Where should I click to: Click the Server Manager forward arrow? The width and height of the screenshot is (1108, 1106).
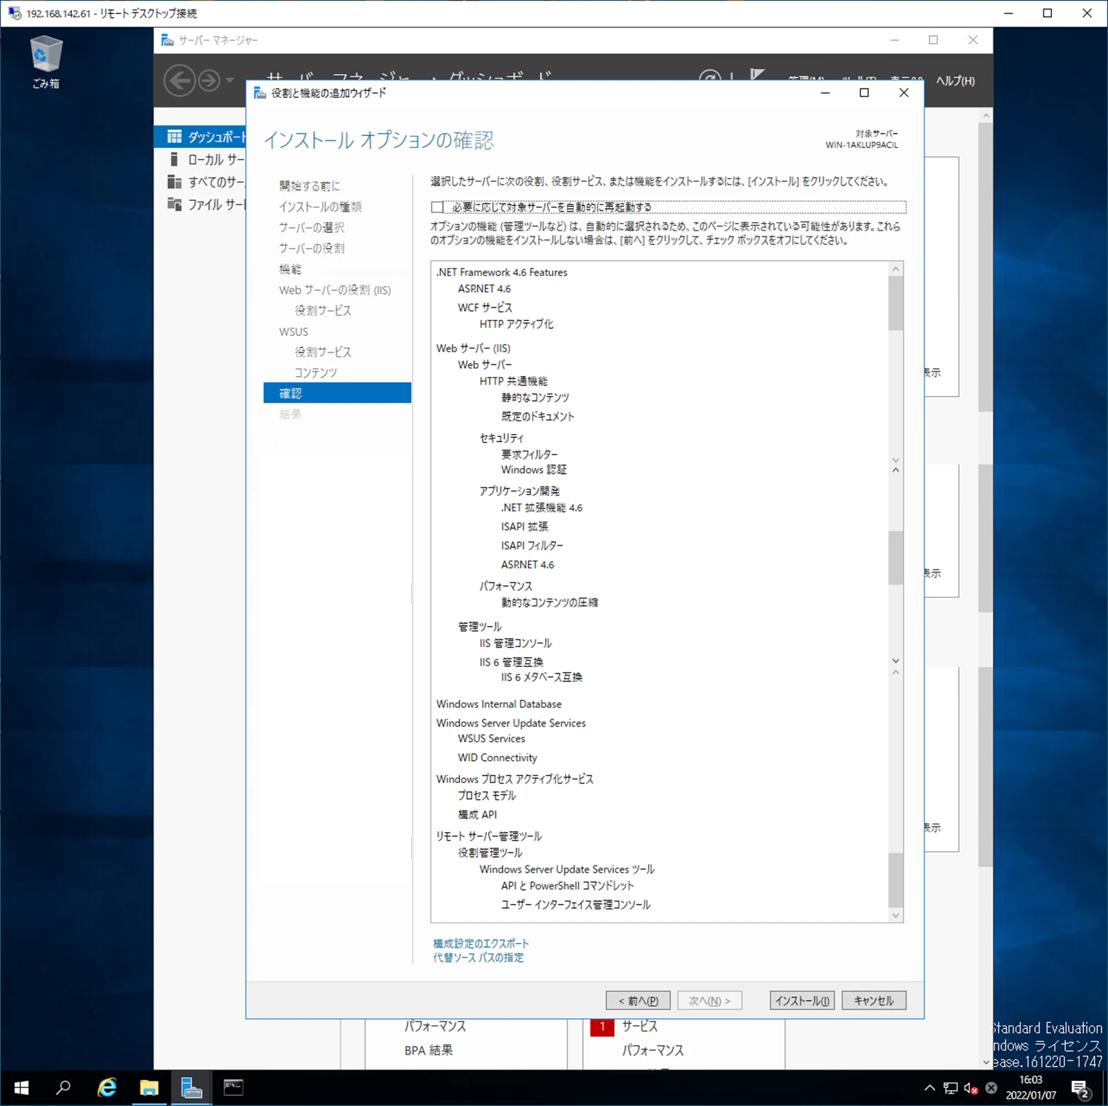[209, 80]
